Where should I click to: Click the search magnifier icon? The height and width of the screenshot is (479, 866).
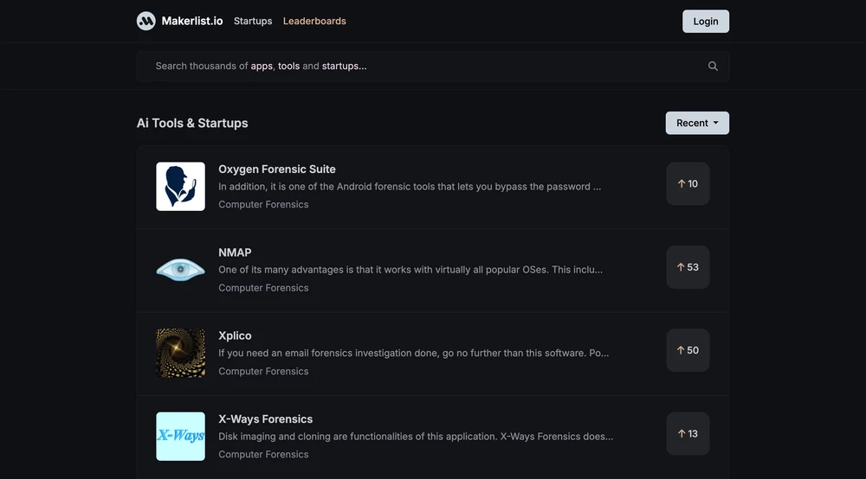point(713,67)
